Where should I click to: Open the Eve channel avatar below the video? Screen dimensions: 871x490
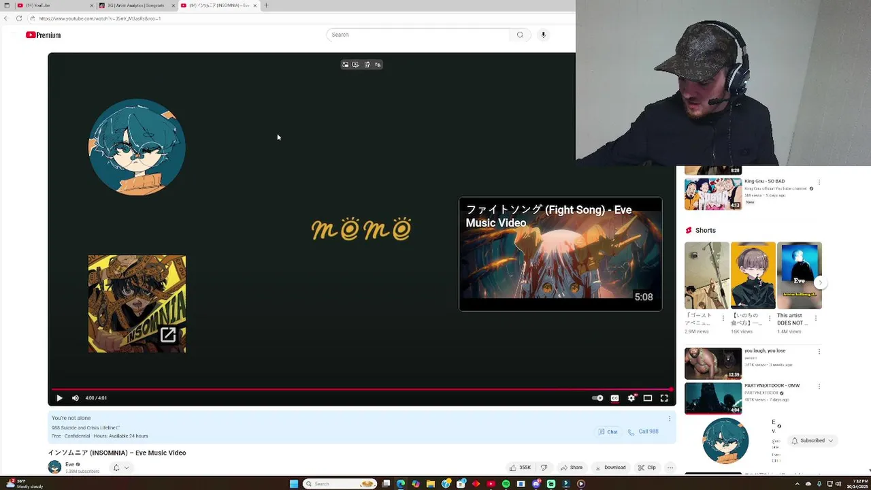point(54,468)
